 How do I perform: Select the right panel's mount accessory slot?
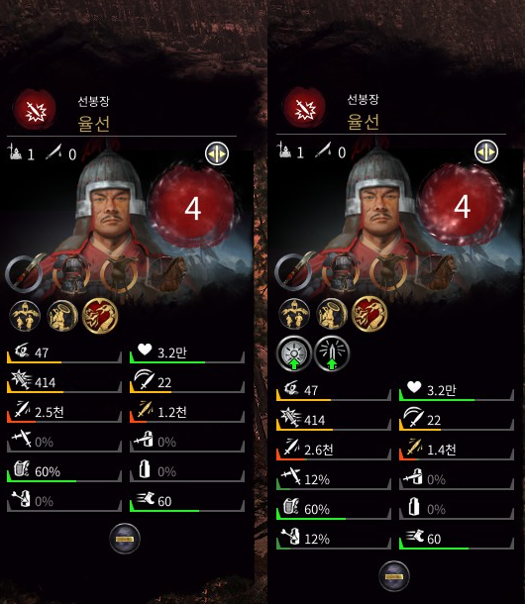388,272
